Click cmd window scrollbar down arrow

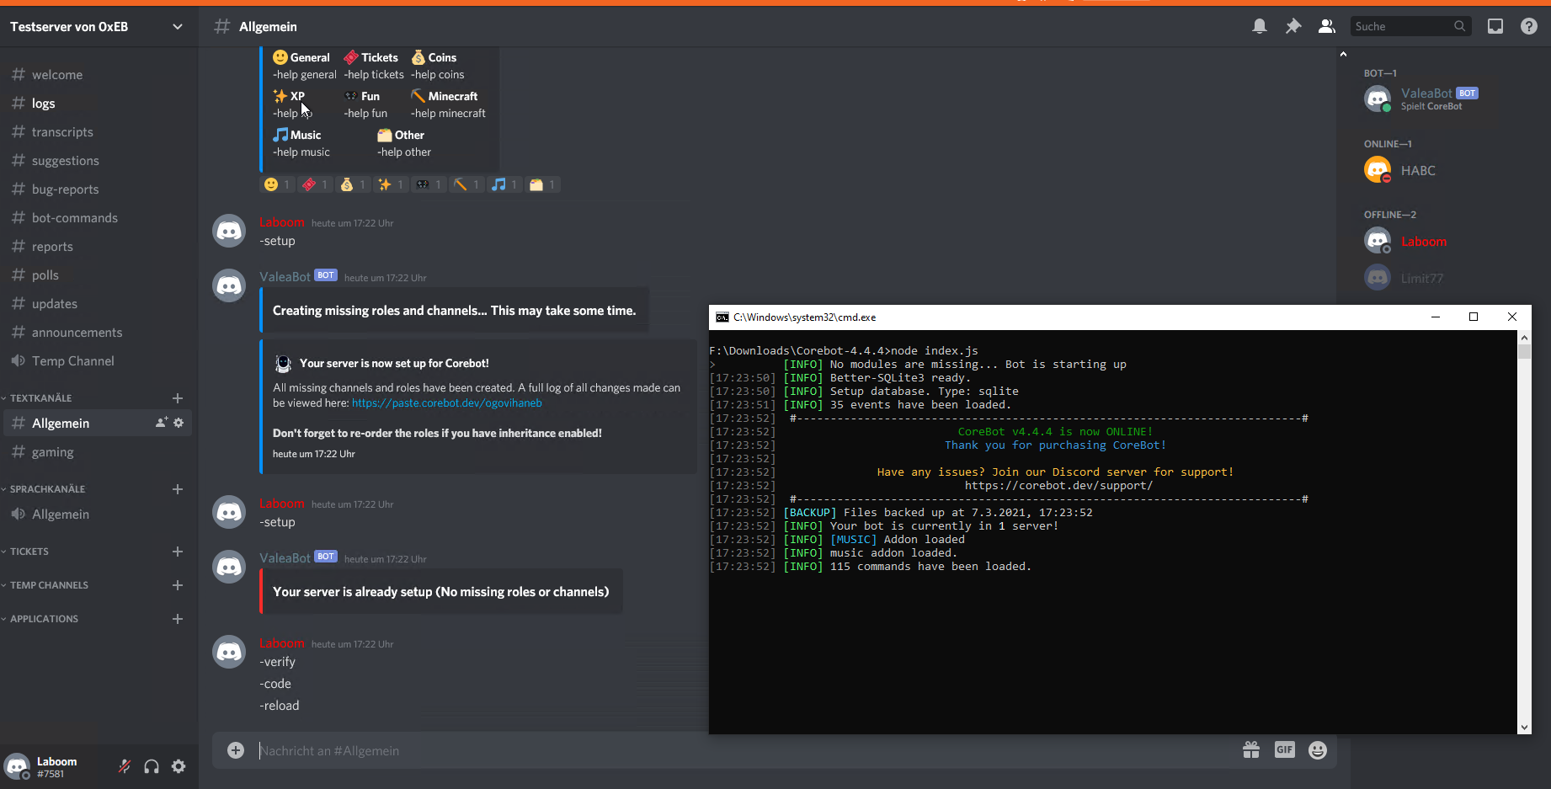click(x=1524, y=728)
